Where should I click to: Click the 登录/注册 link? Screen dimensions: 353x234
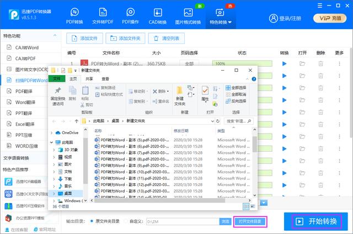pyautogui.click(x=285, y=18)
